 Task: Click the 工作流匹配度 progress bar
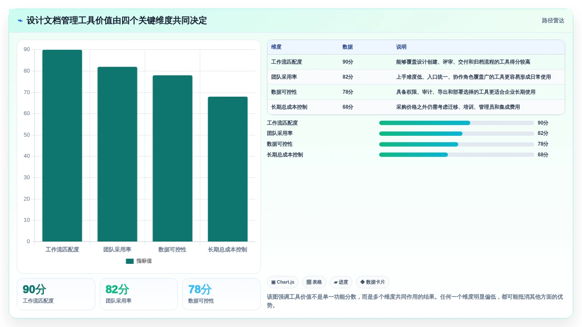click(x=456, y=123)
